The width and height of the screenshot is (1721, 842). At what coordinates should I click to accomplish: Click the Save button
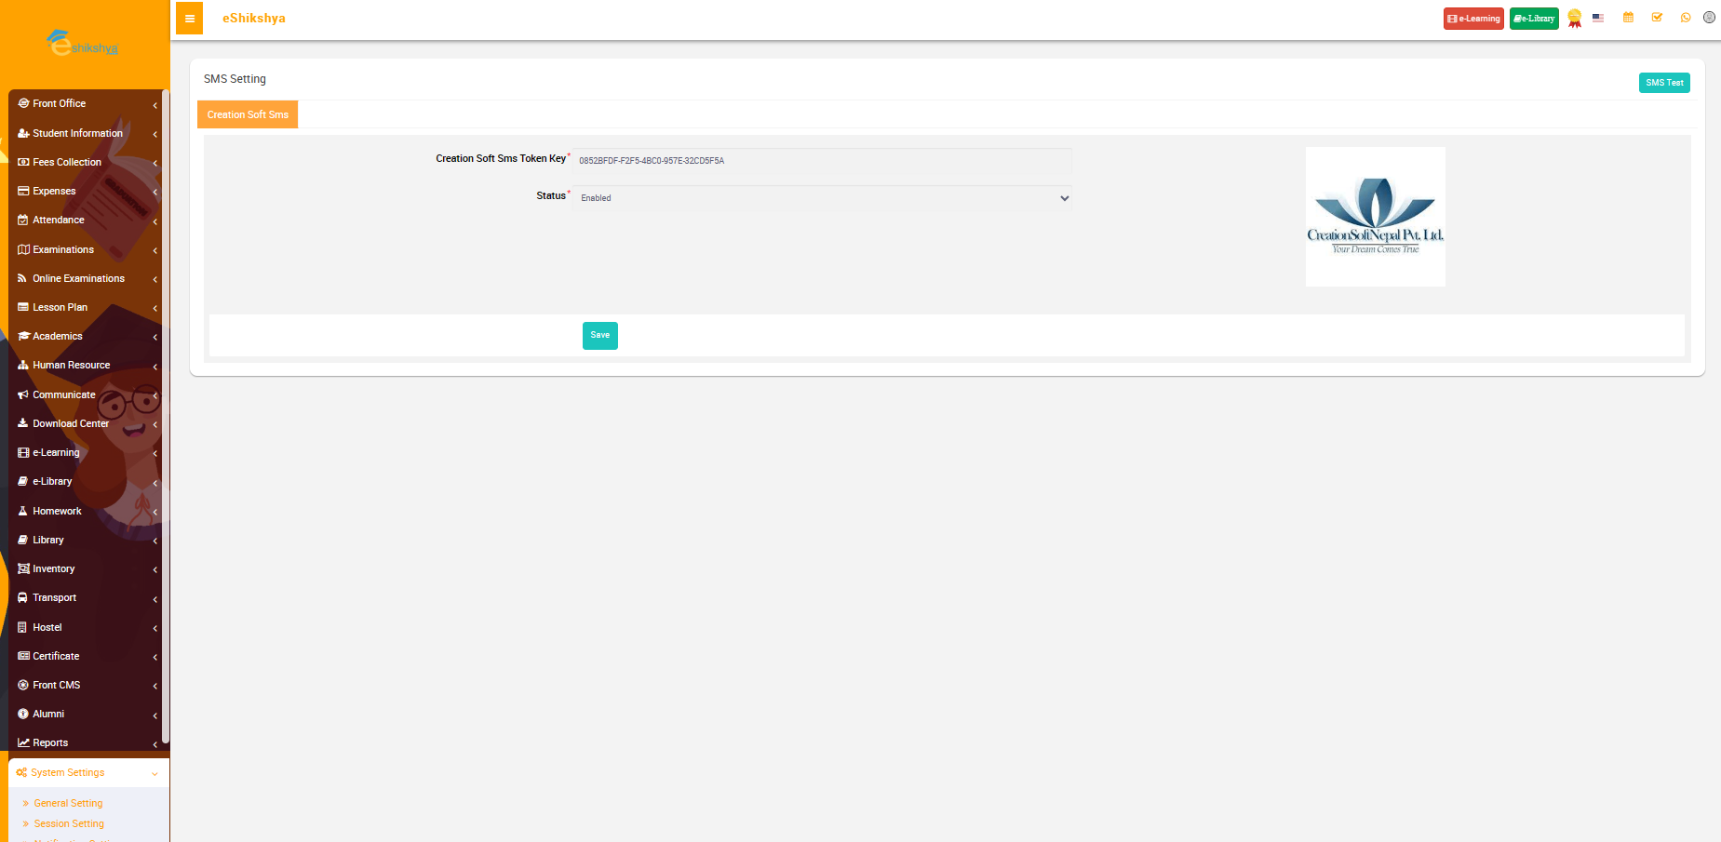coord(599,335)
